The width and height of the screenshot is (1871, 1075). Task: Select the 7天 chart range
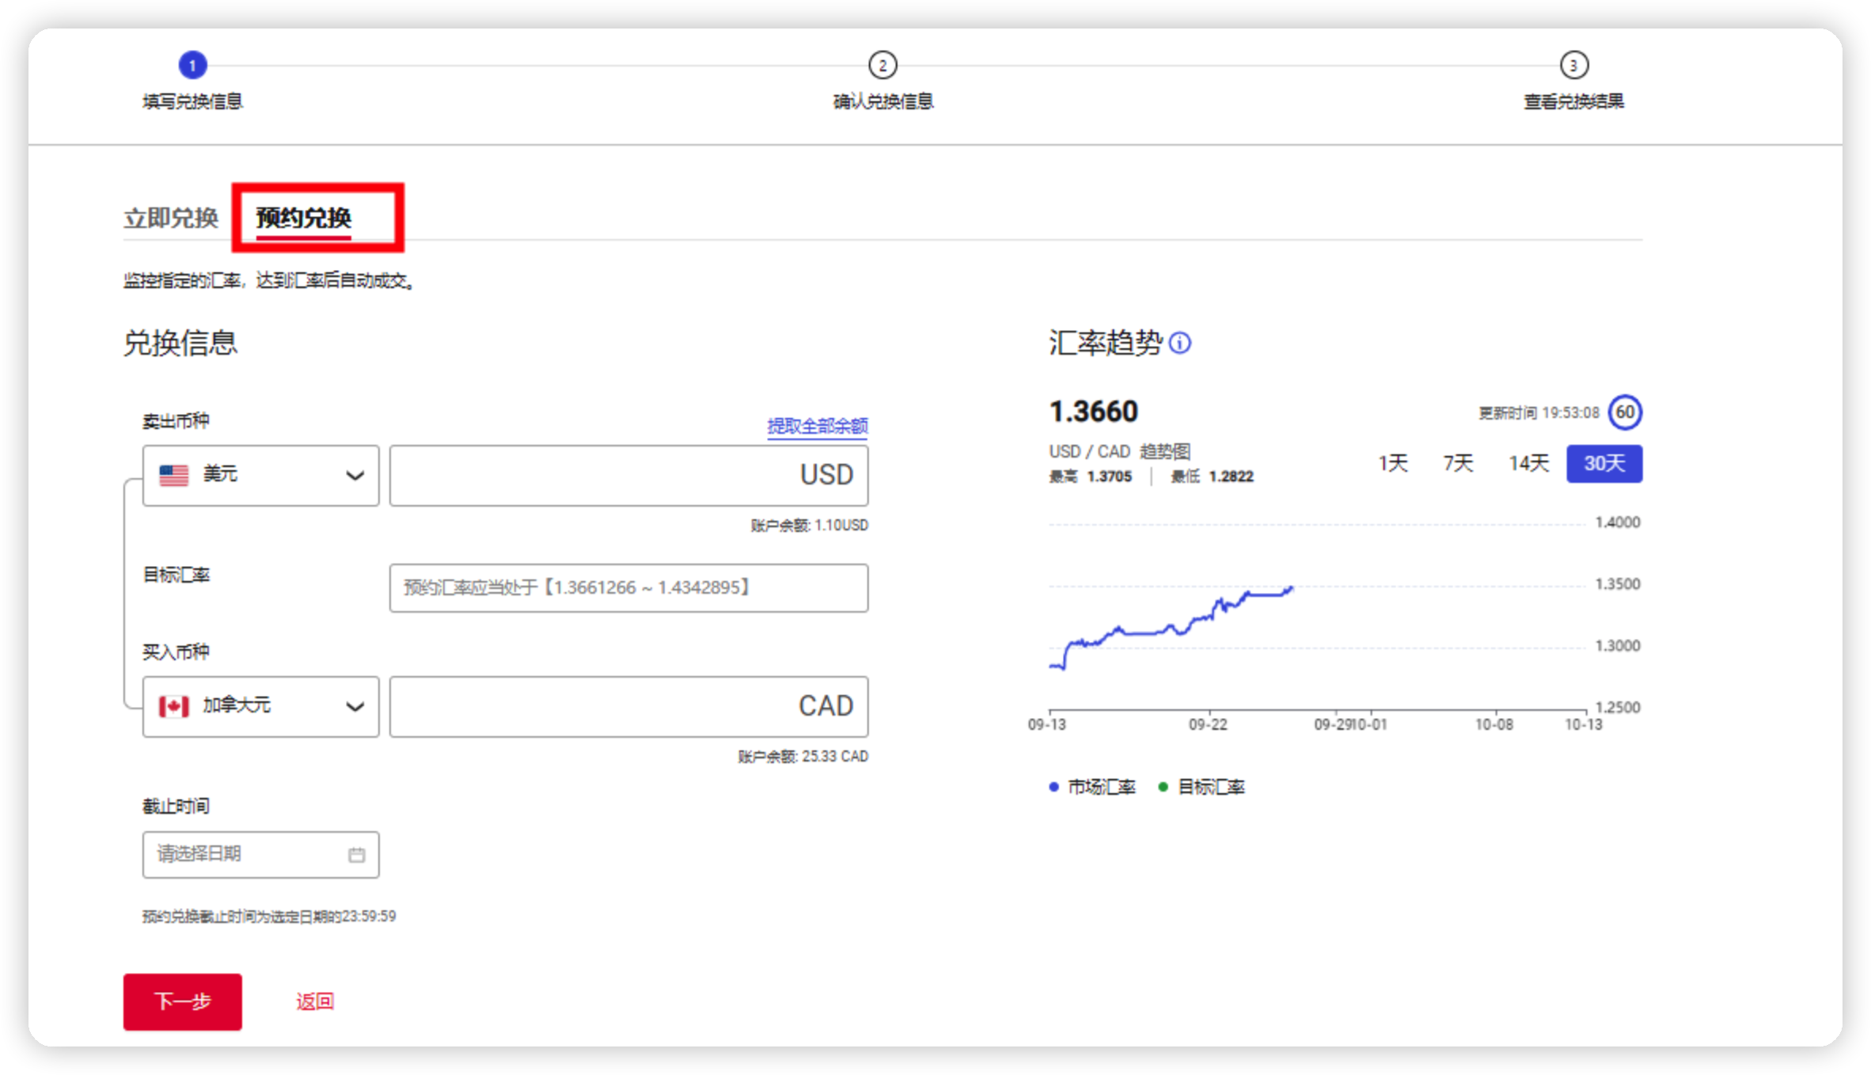[1458, 463]
